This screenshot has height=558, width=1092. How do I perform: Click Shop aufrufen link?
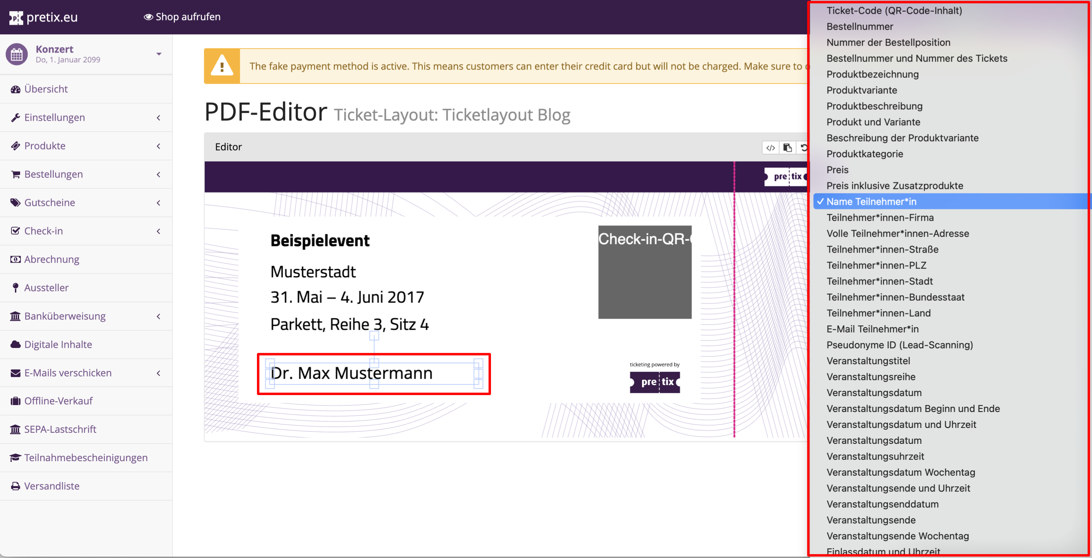coord(182,17)
